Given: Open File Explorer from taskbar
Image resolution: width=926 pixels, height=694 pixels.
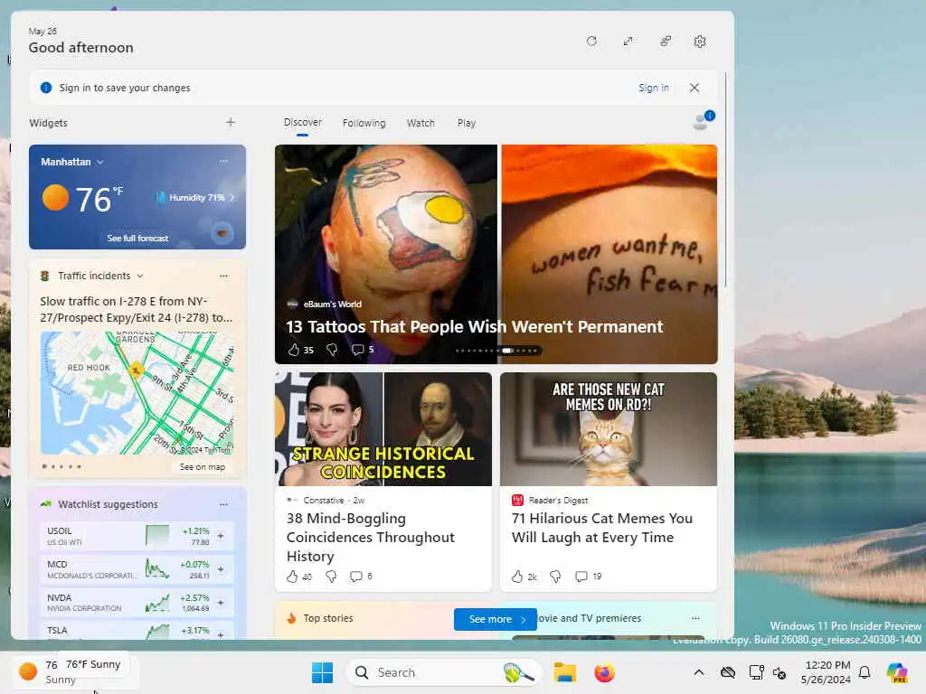Looking at the screenshot, I should pyautogui.click(x=564, y=672).
